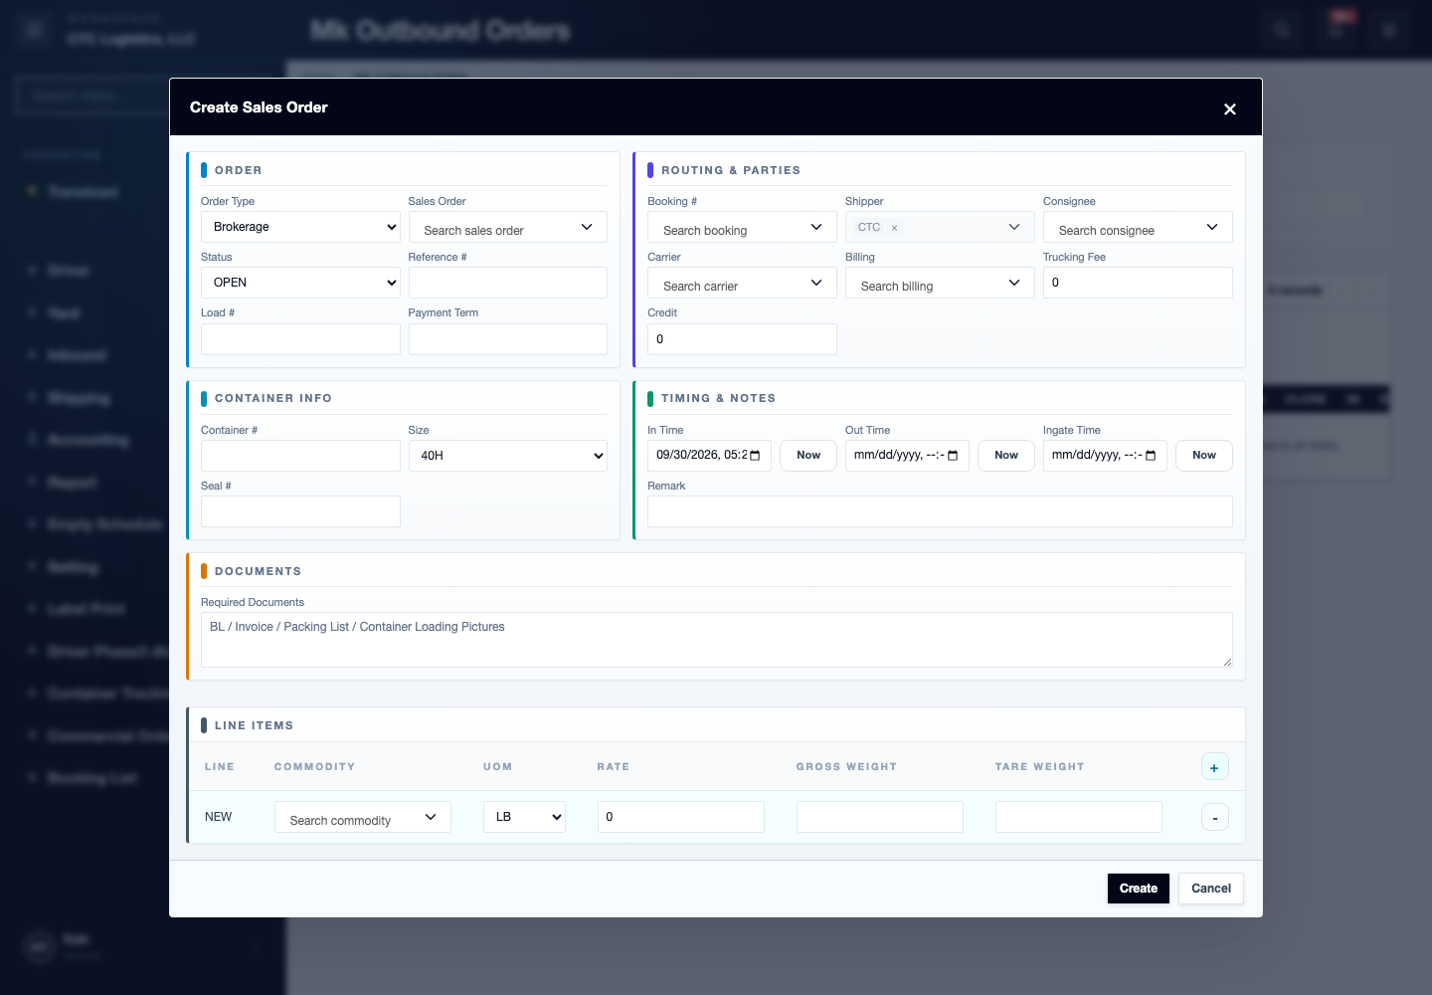Focus the line item Rate field
1432x995 pixels.
pos(680,817)
